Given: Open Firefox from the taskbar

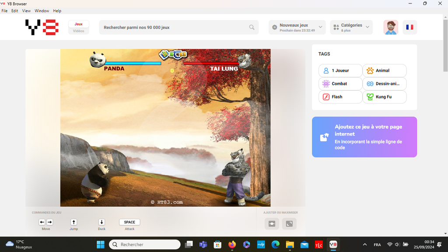Looking at the screenshot, I should pyautogui.click(x=232, y=245).
